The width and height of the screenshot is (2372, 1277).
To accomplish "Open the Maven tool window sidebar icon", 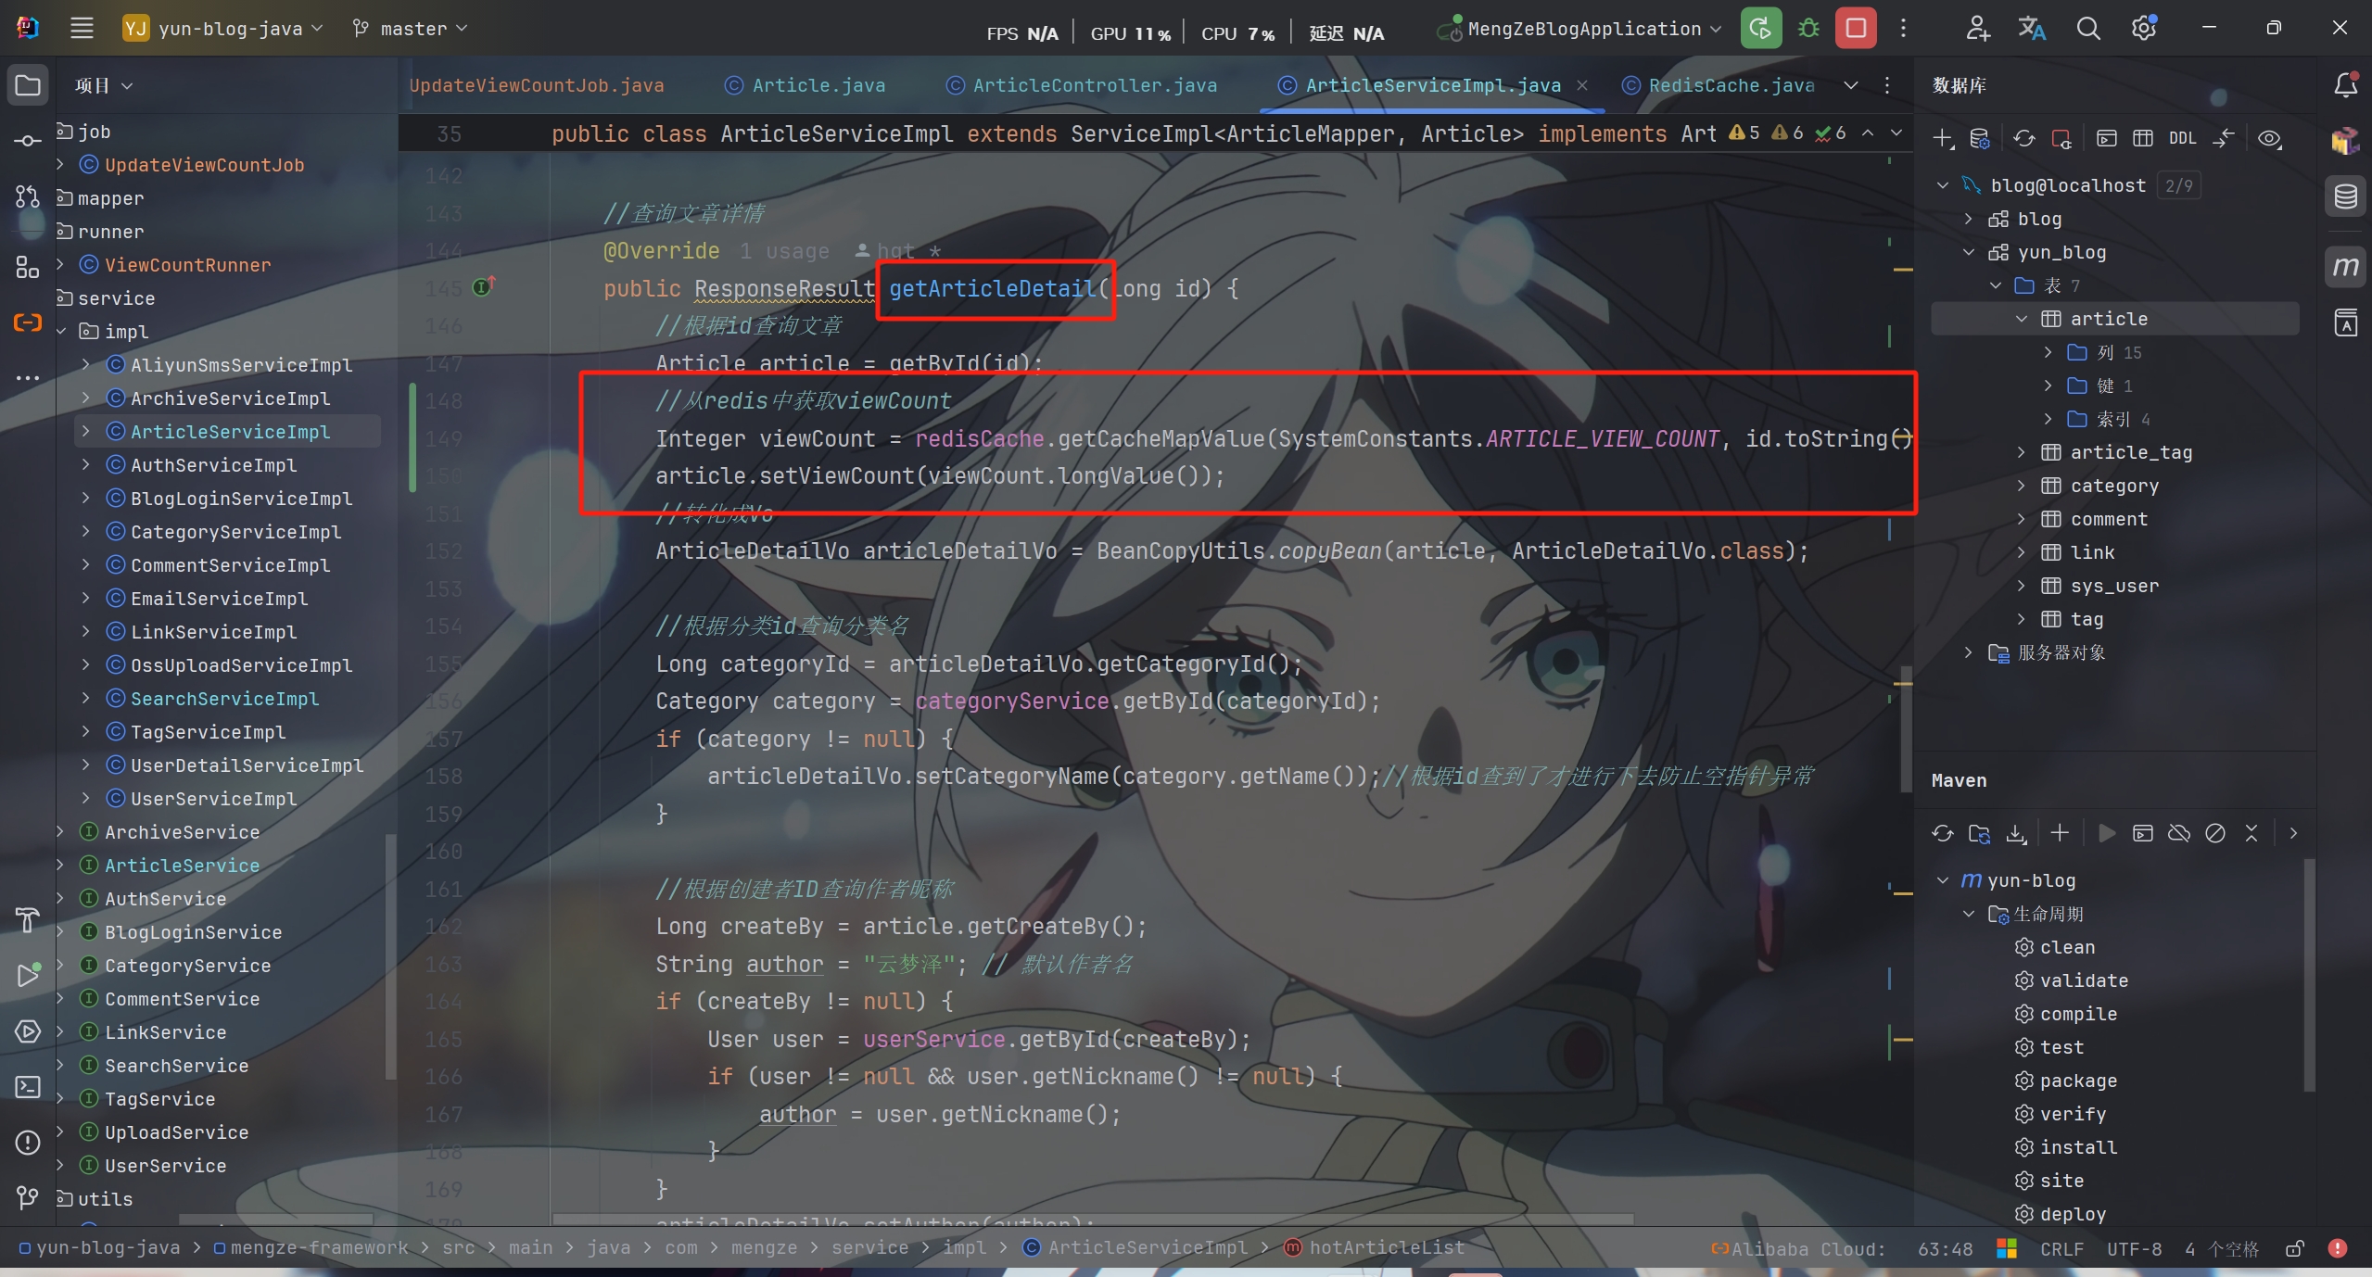I will [2345, 268].
